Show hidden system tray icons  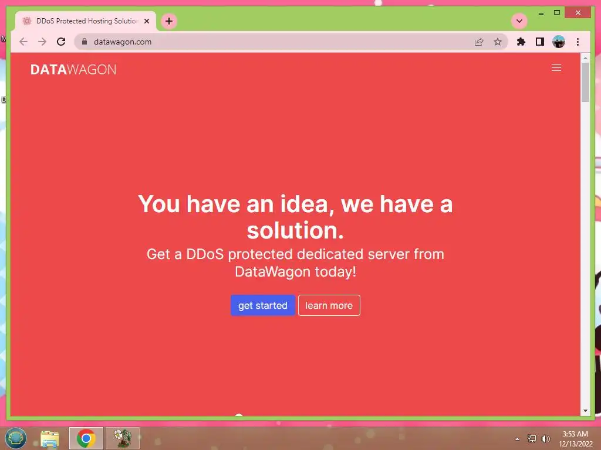pos(518,439)
